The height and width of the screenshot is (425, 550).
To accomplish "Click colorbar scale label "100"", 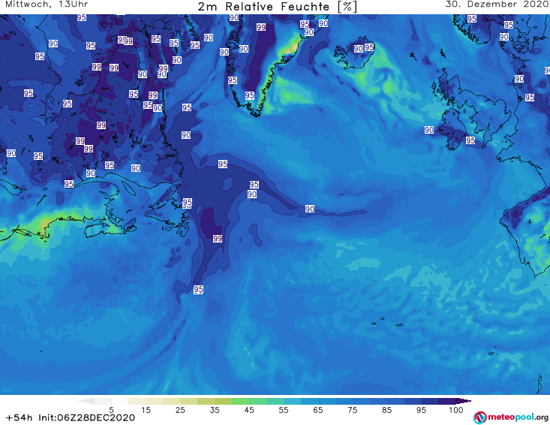I will click(456, 410).
